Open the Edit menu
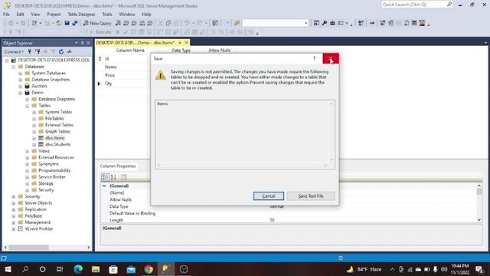The image size is (490, 276). click(21, 15)
